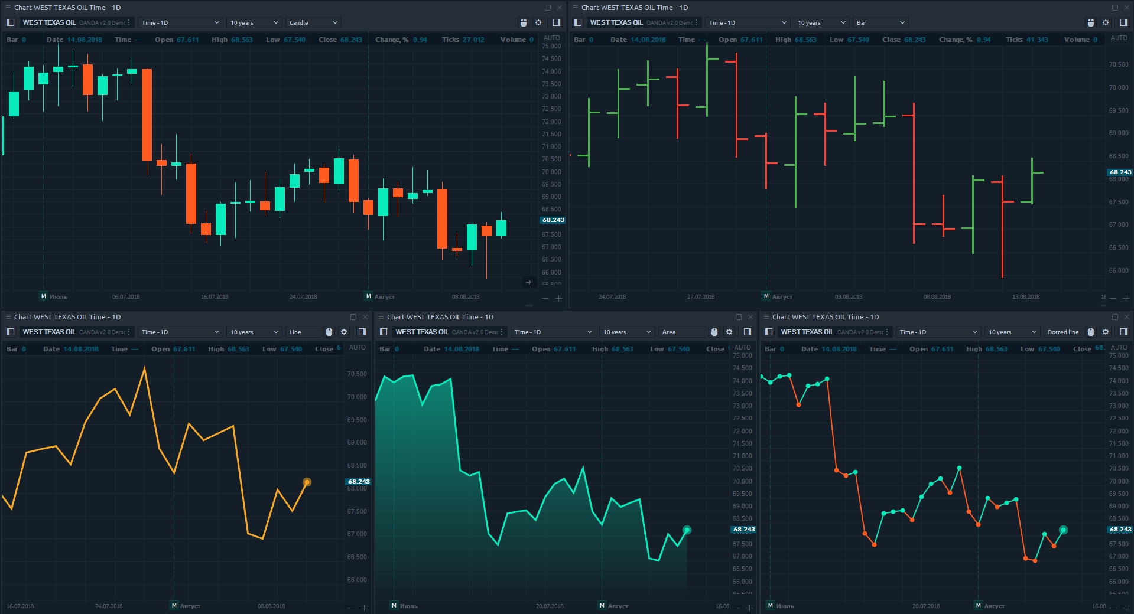Image resolution: width=1134 pixels, height=614 pixels.
Task: Click the 68.243 price label on Candle chart
Action: click(553, 220)
